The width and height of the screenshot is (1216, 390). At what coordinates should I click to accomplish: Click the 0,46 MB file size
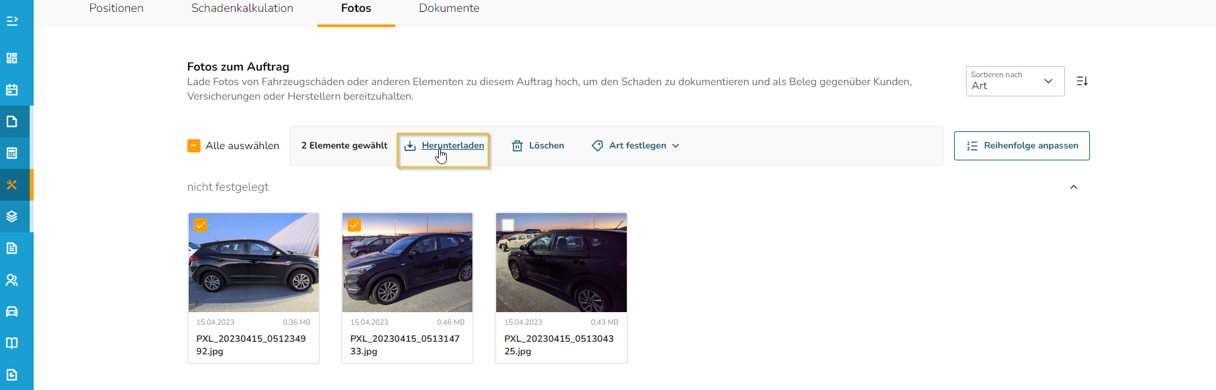(x=451, y=322)
